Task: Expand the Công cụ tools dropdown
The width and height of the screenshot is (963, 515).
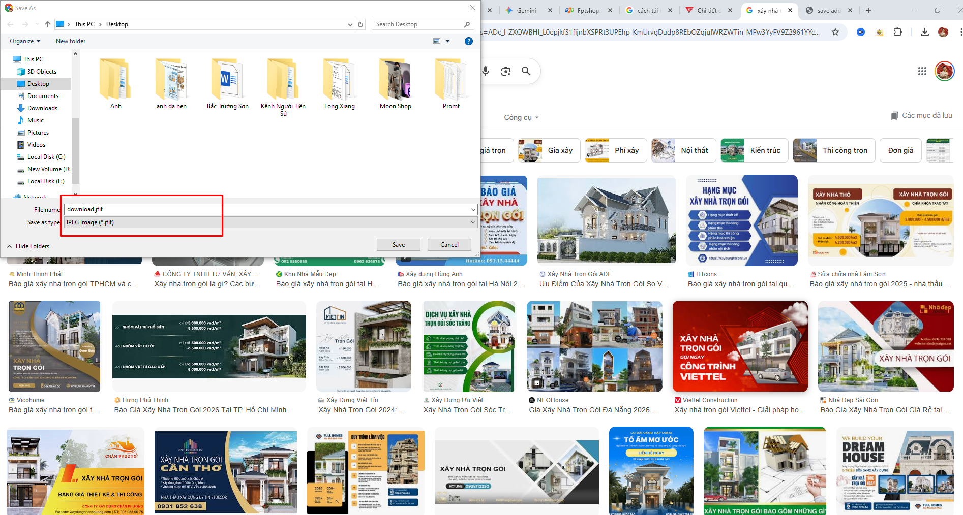Action: tap(521, 117)
